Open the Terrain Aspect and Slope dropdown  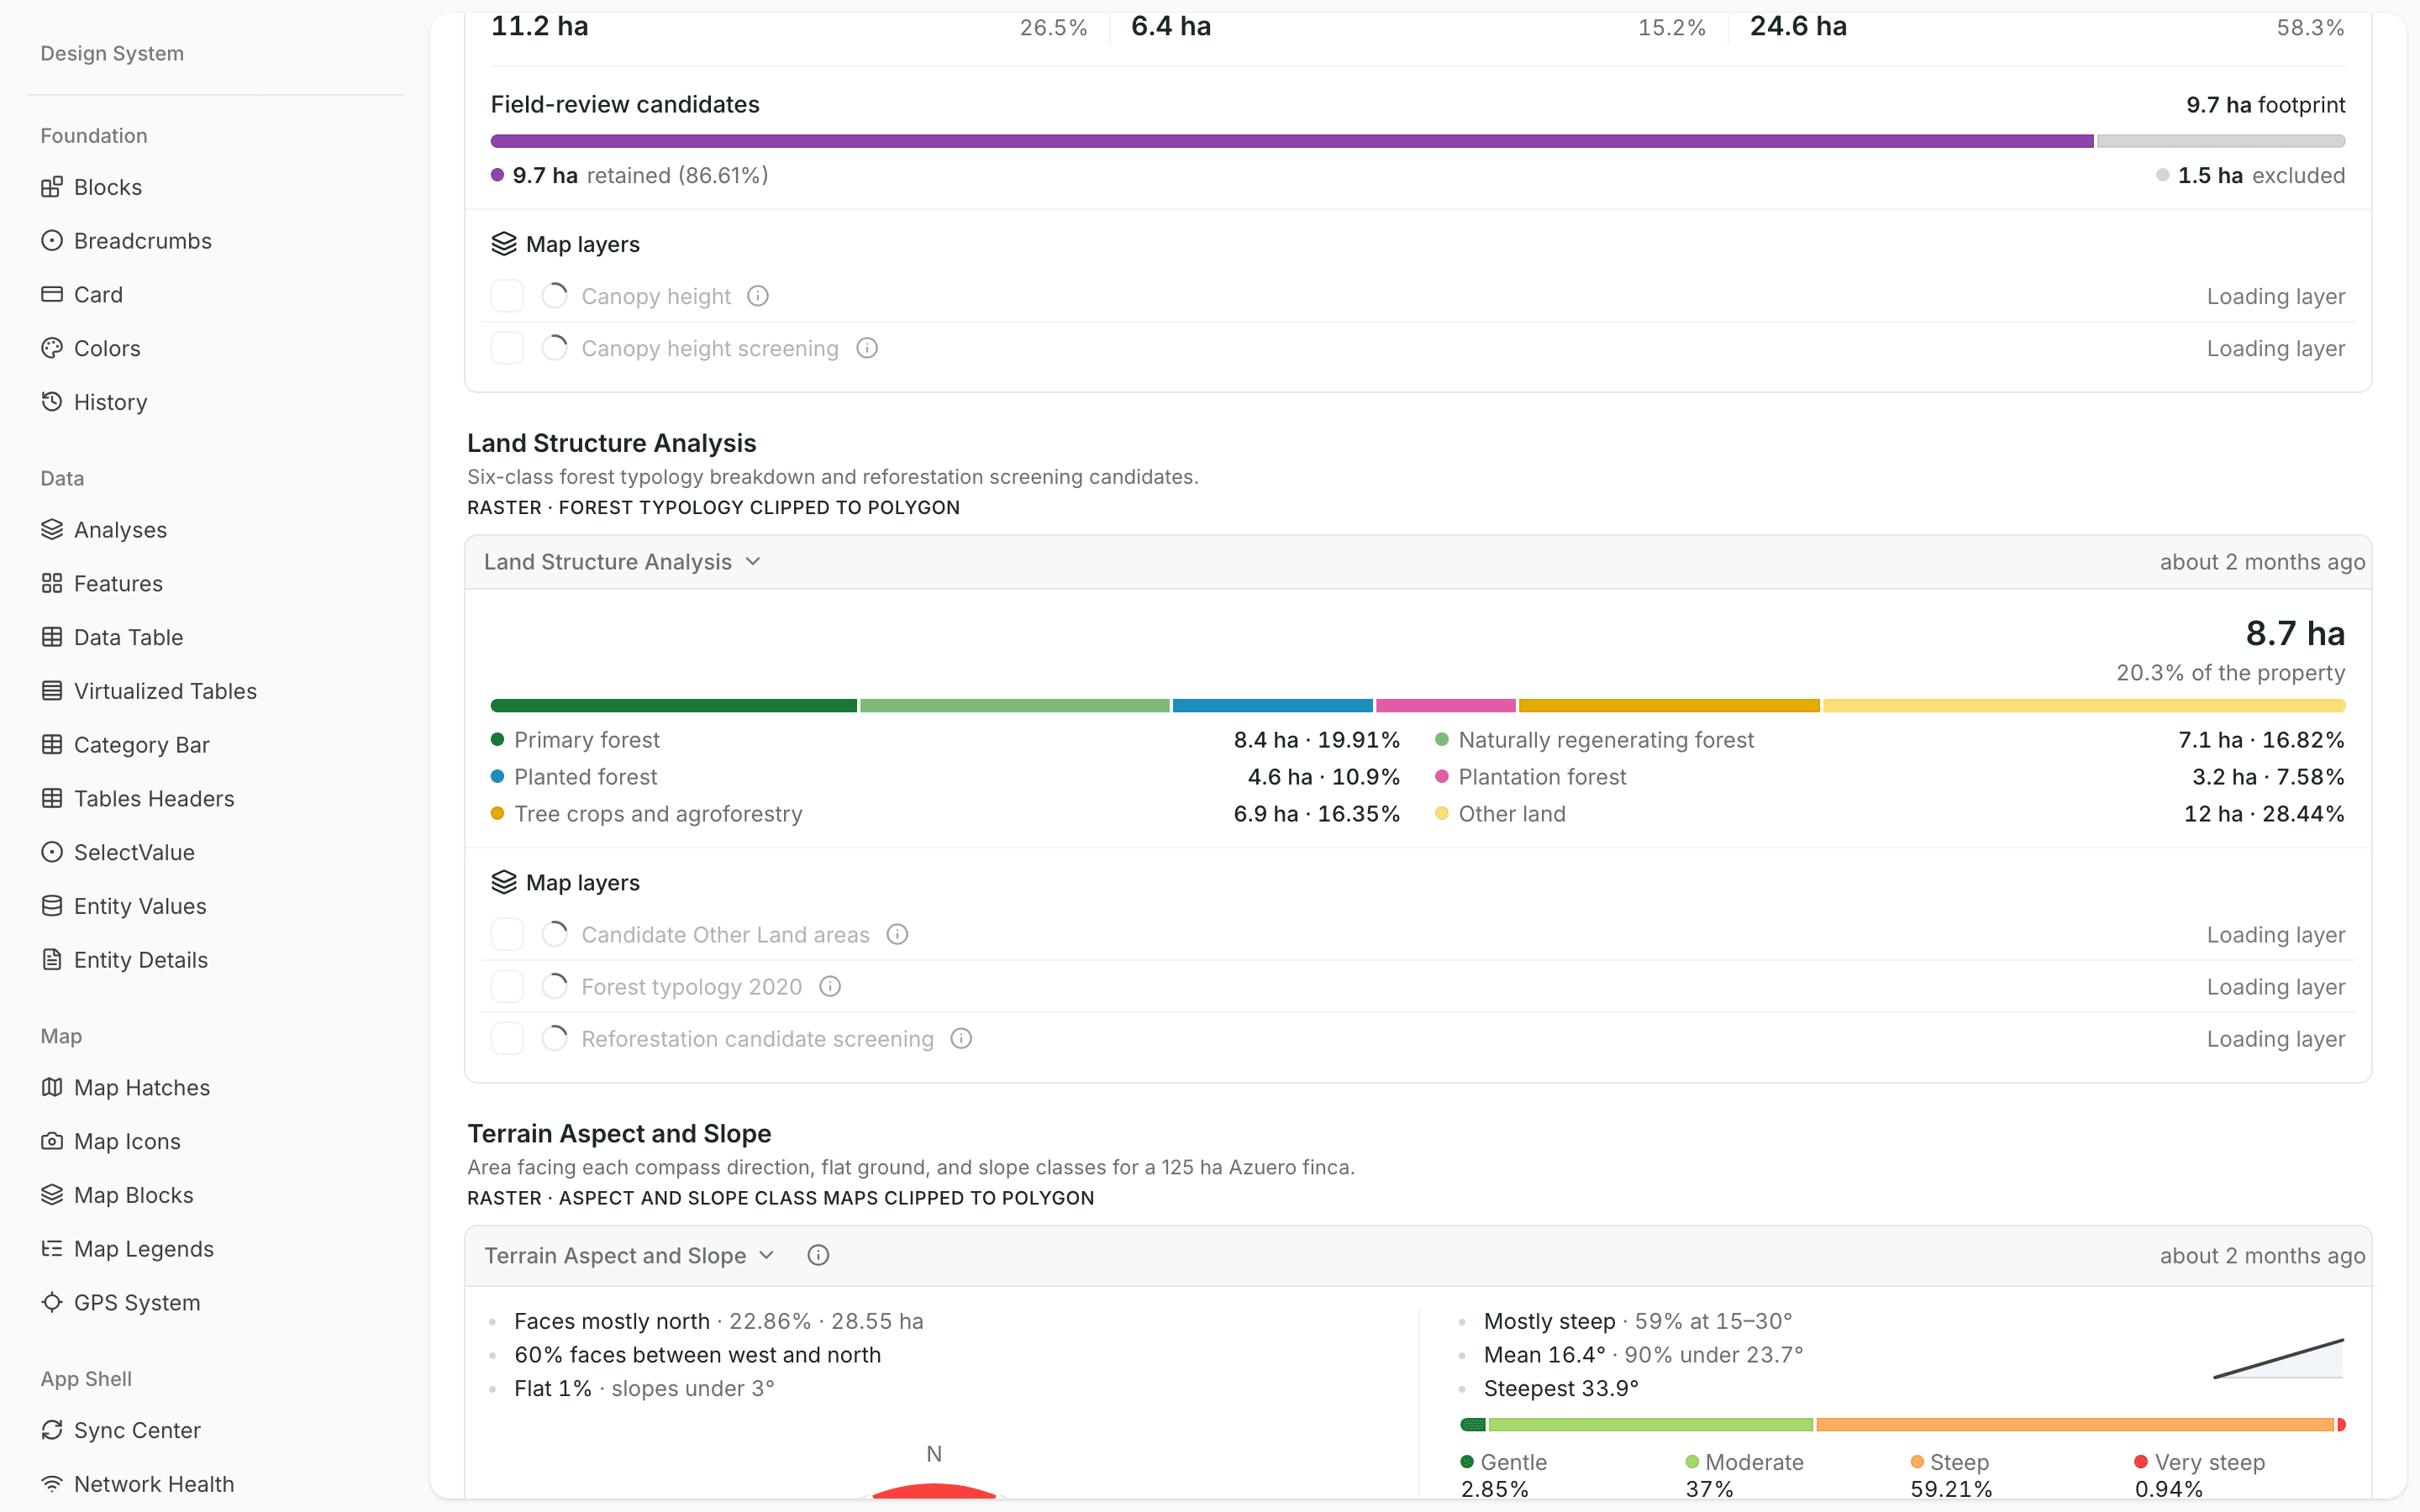point(629,1255)
